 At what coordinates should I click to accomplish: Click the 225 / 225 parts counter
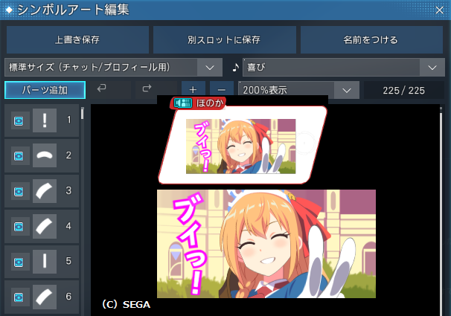click(404, 91)
